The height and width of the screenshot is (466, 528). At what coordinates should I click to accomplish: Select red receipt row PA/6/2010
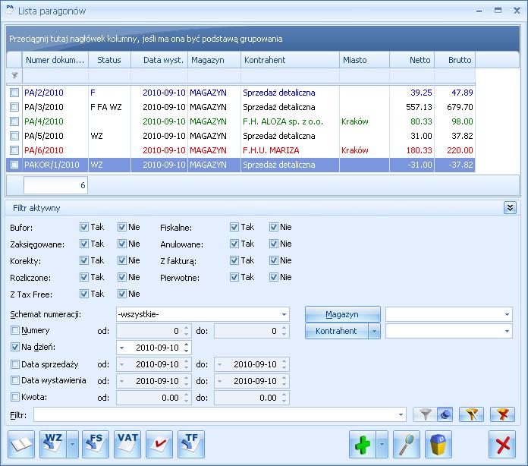point(240,150)
